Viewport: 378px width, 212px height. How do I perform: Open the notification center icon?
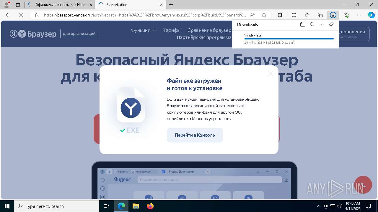click(x=368, y=206)
